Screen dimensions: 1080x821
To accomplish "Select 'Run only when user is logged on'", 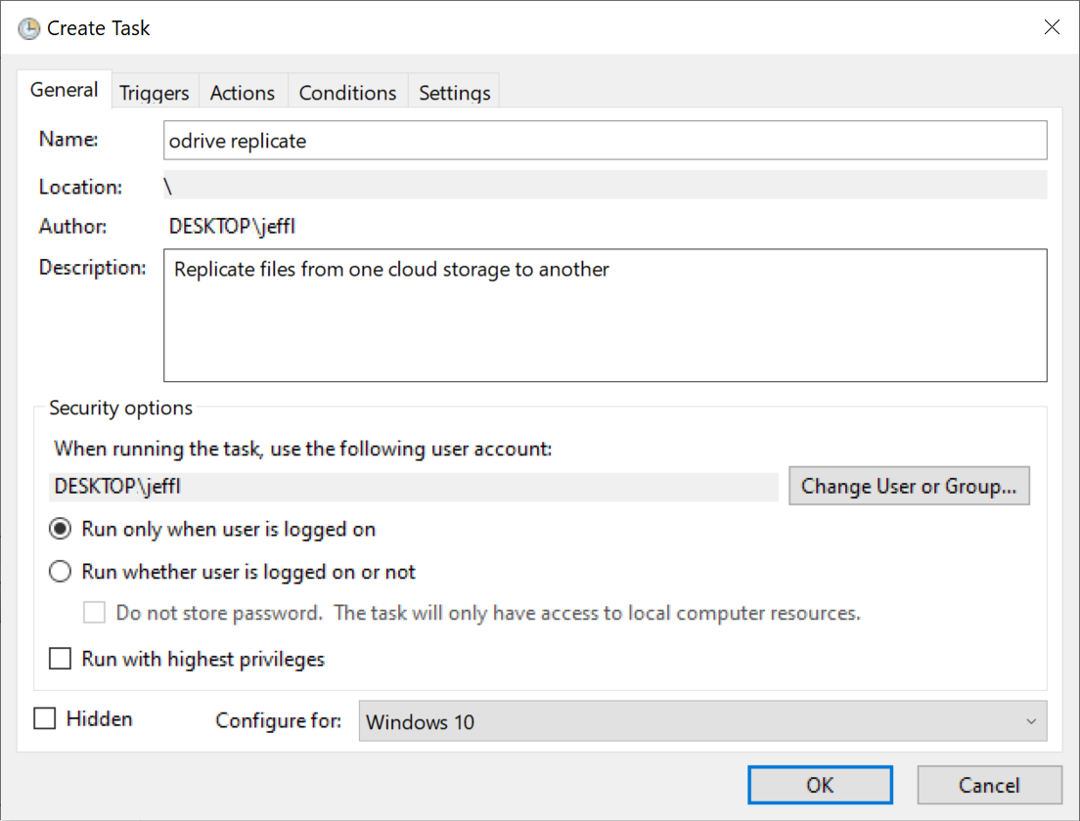I will tap(61, 529).
